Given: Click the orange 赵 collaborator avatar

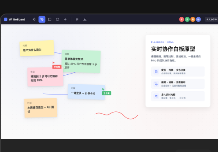Looking at the screenshot, I should point(193,19).
